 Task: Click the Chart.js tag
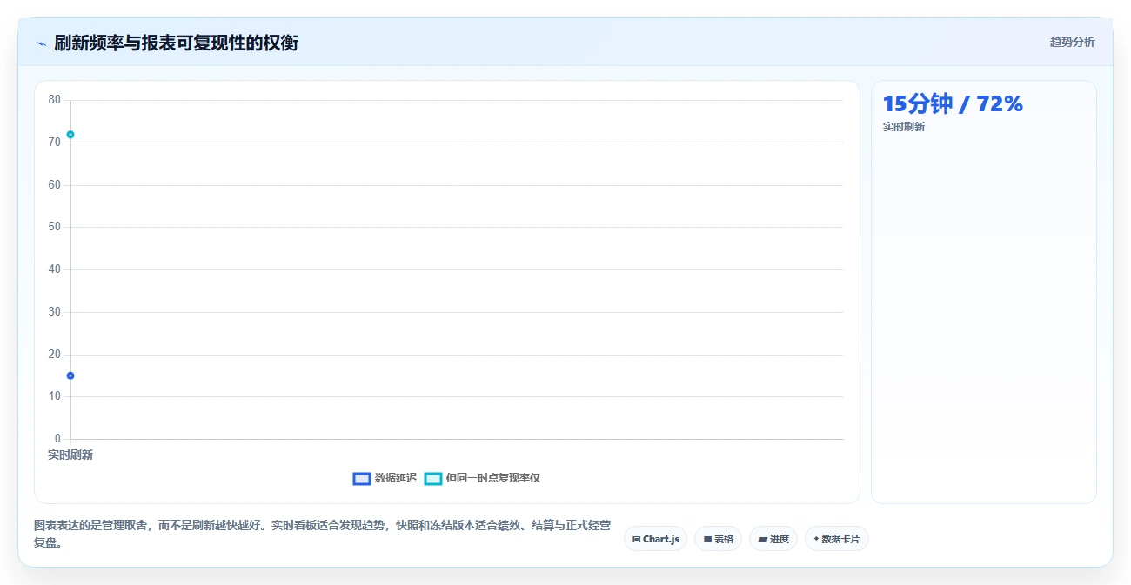[x=655, y=539]
